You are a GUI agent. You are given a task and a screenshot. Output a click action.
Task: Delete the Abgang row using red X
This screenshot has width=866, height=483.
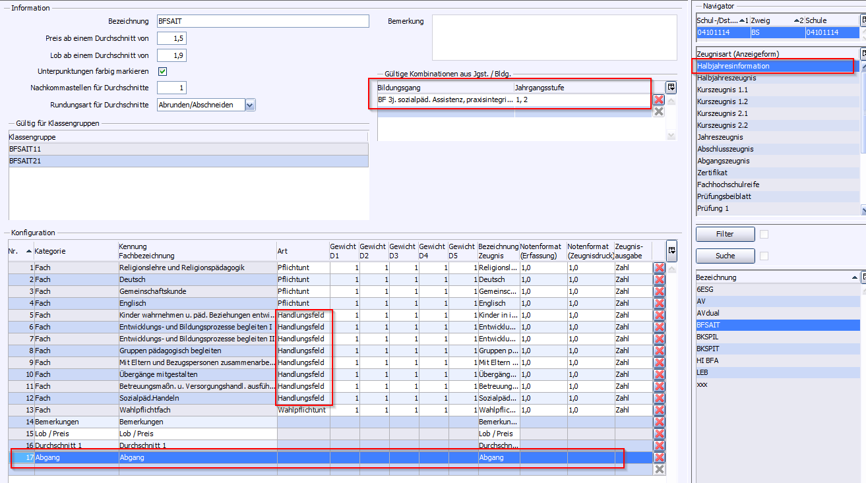click(x=659, y=457)
